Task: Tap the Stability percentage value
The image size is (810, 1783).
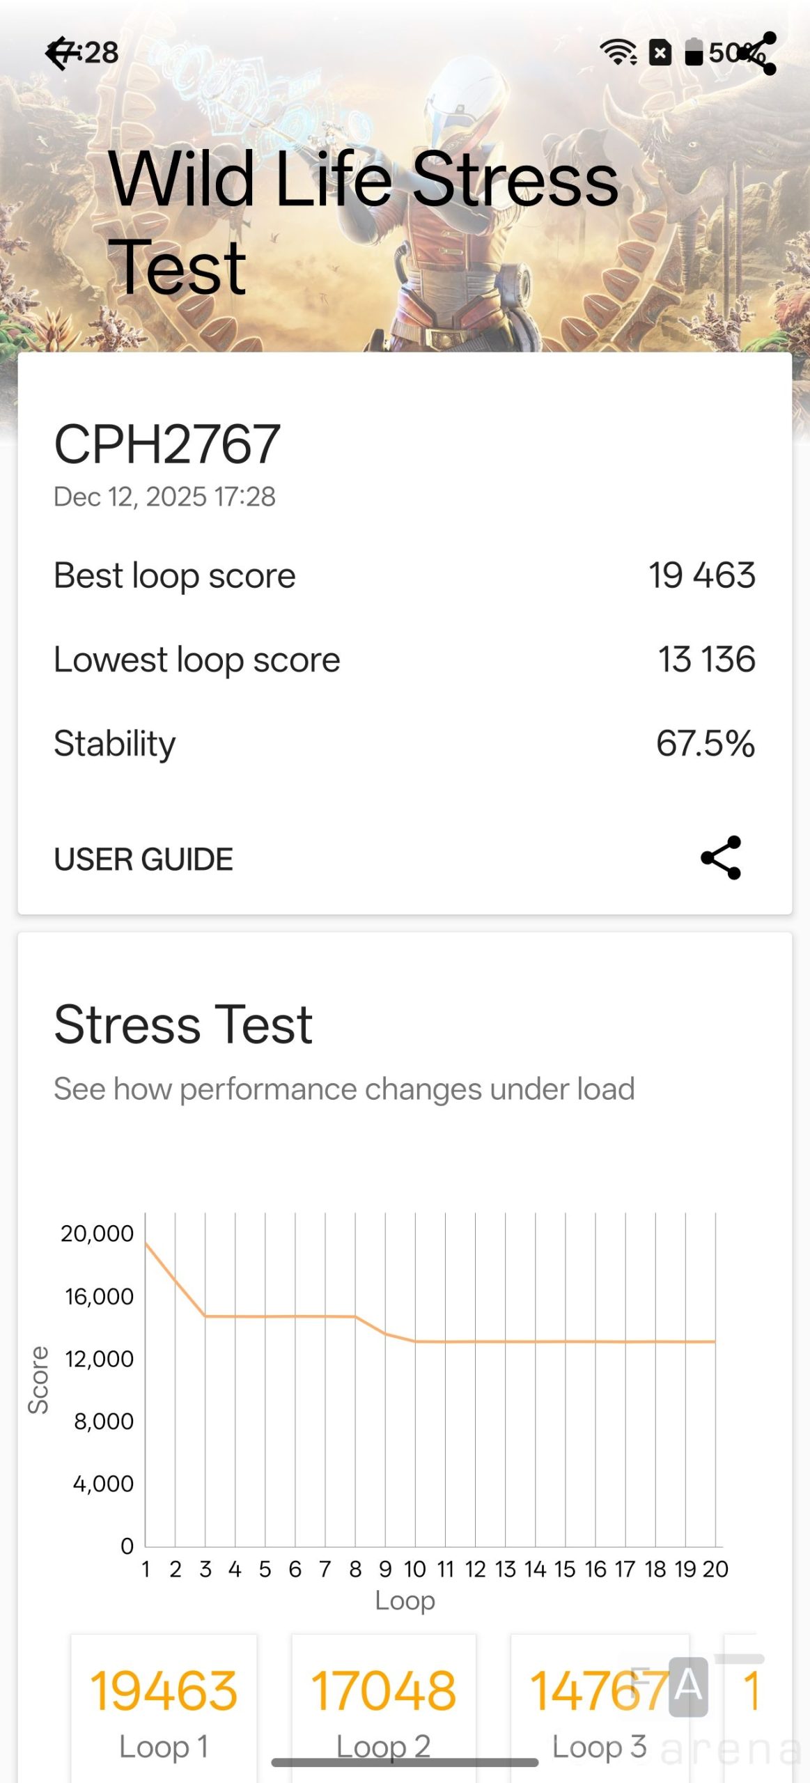Action: (x=705, y=743)
